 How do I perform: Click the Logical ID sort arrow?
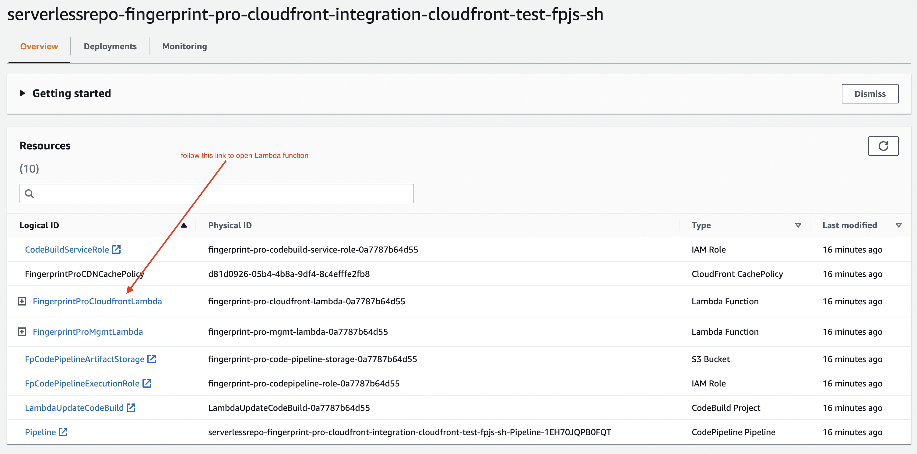(x=184, y=225)
